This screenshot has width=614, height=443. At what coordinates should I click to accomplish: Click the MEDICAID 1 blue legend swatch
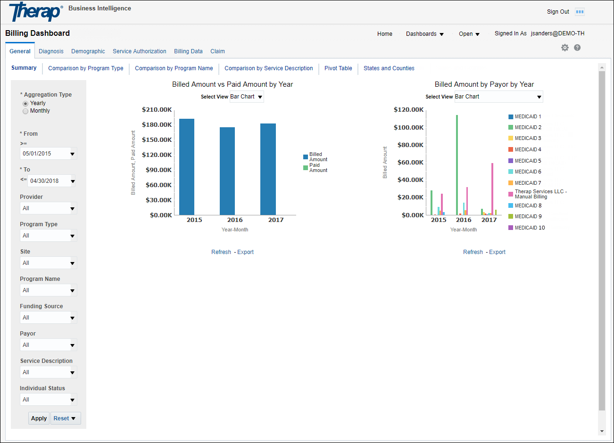510,116
